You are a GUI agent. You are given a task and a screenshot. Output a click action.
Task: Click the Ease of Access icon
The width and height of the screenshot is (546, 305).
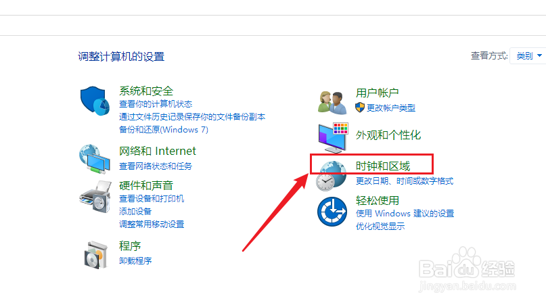coord(332,212)
